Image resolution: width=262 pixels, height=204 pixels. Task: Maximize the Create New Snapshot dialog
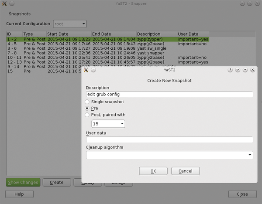(x=245, y=70)
